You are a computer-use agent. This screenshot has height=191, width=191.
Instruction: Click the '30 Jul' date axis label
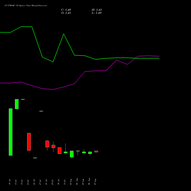click(x=58, y=182)
